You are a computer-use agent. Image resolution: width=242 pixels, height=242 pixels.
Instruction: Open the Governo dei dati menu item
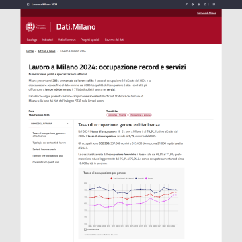pyautogui.click(x=114, y=40)
